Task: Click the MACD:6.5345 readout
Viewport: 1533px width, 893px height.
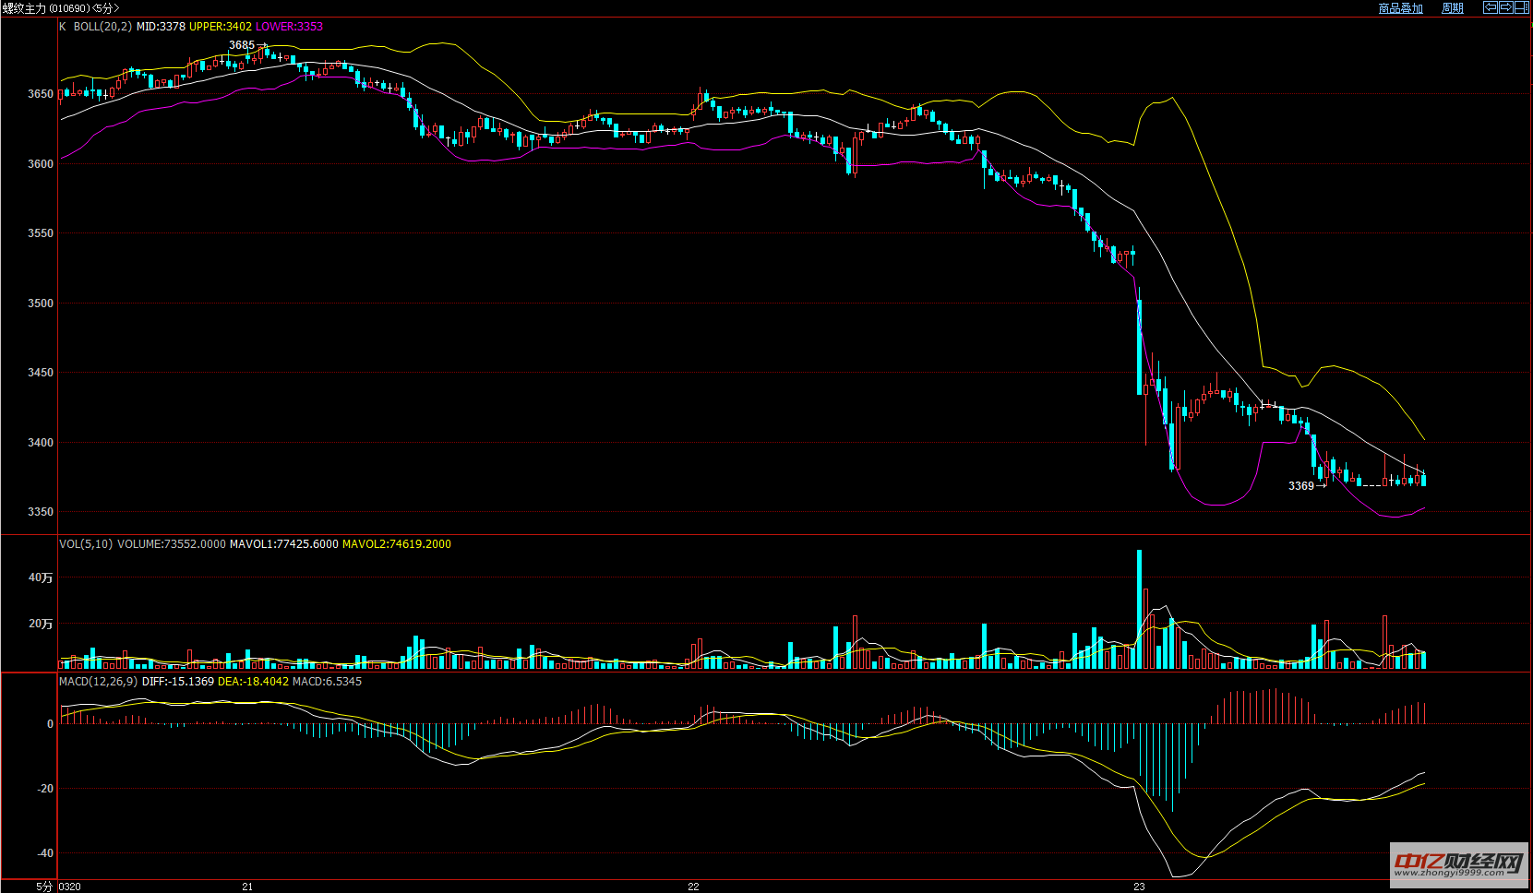Action: (327, 682)
